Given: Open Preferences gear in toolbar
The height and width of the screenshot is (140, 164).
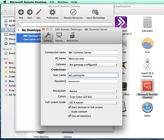Looking at the screenshot, I should [52, 12].
